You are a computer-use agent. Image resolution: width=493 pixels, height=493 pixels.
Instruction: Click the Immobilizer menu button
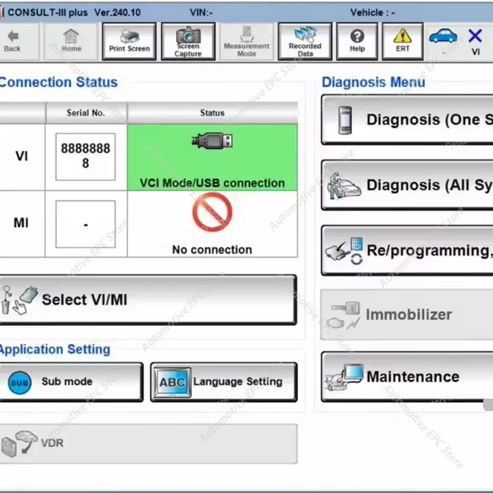407,315
